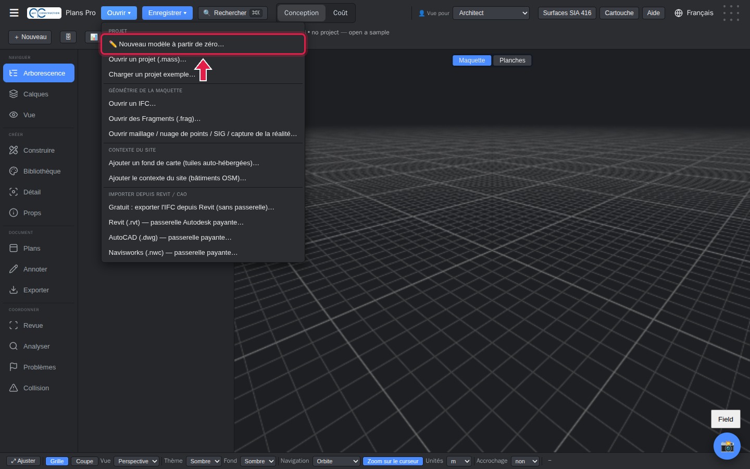This screenshot has width=750, height=469.
Task: Select the Construire tools
Action: coord(39,151)
